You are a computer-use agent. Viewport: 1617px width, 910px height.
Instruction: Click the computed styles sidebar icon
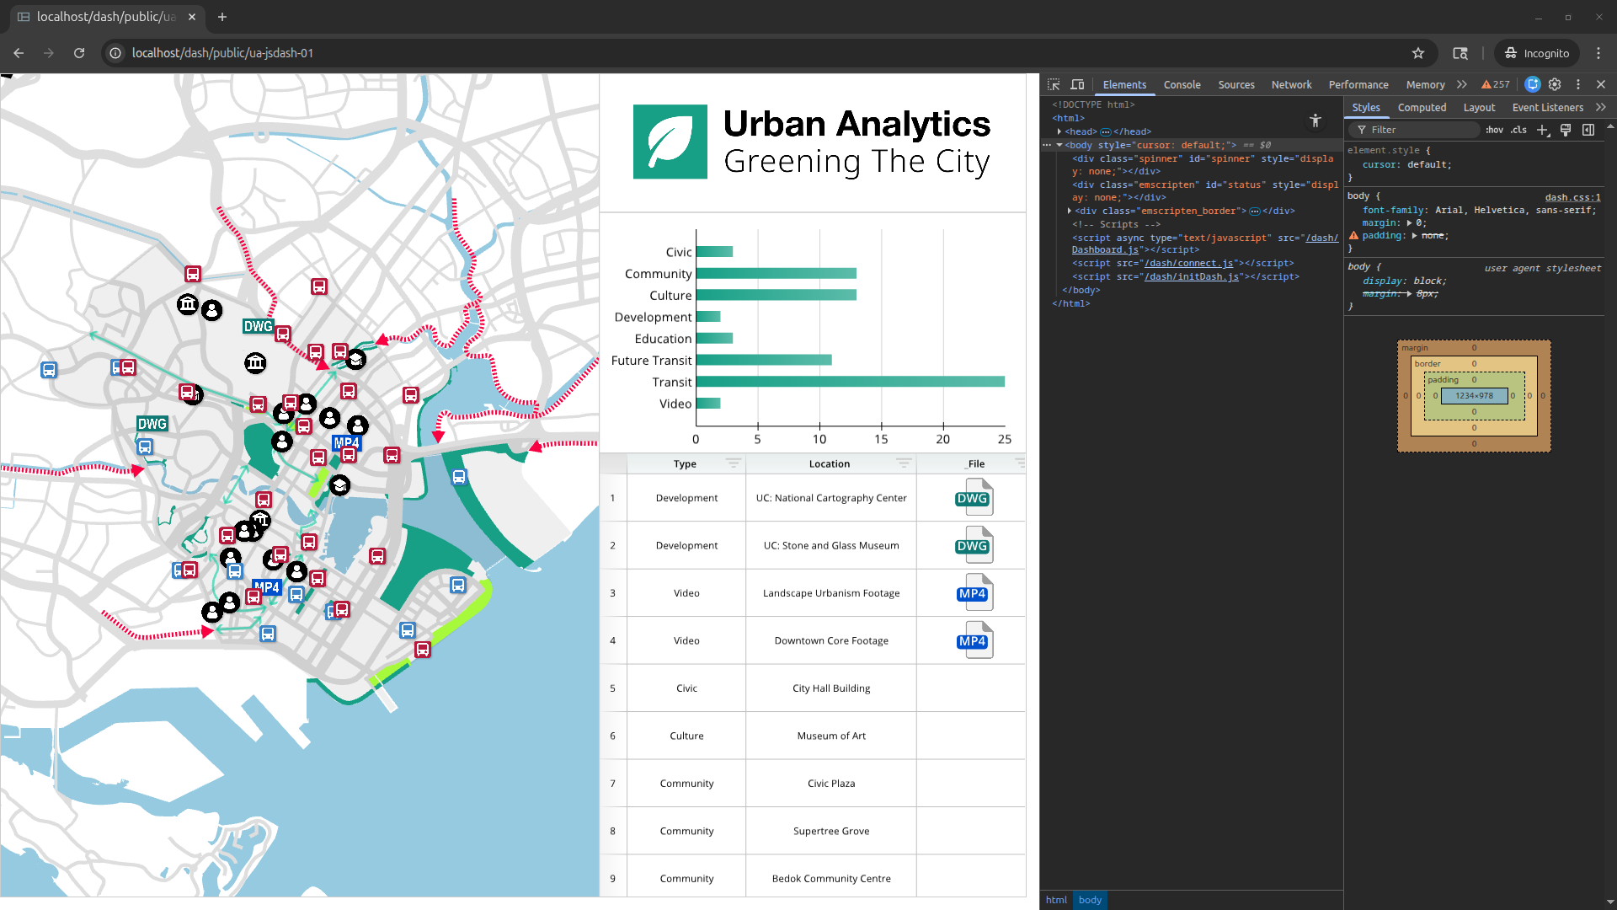tap(1588, 130)
